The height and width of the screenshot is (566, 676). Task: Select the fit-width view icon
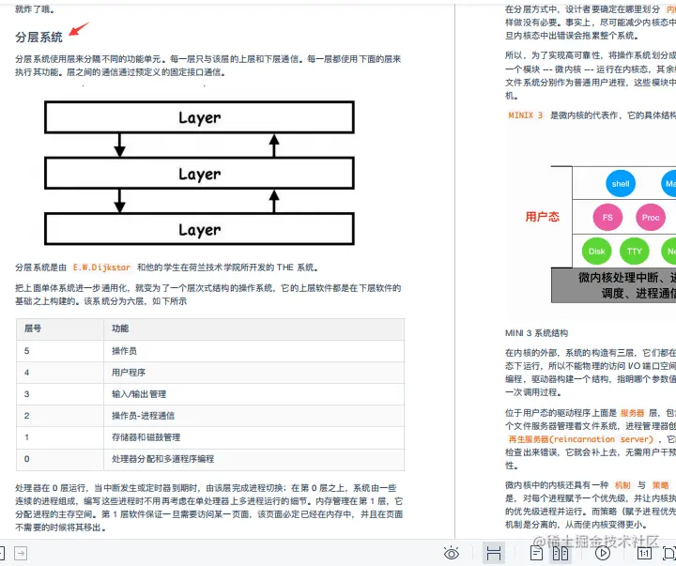[x=494, y=553]
